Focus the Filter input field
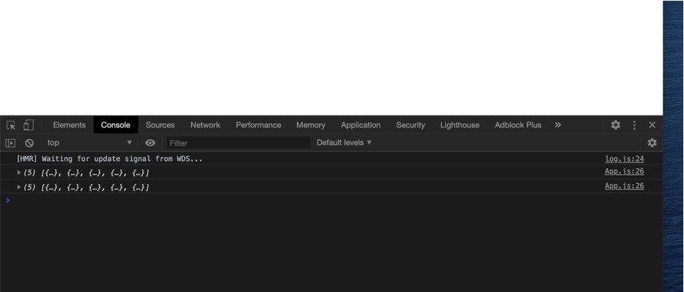Screen dimensions: 684x292 (238, 143)
